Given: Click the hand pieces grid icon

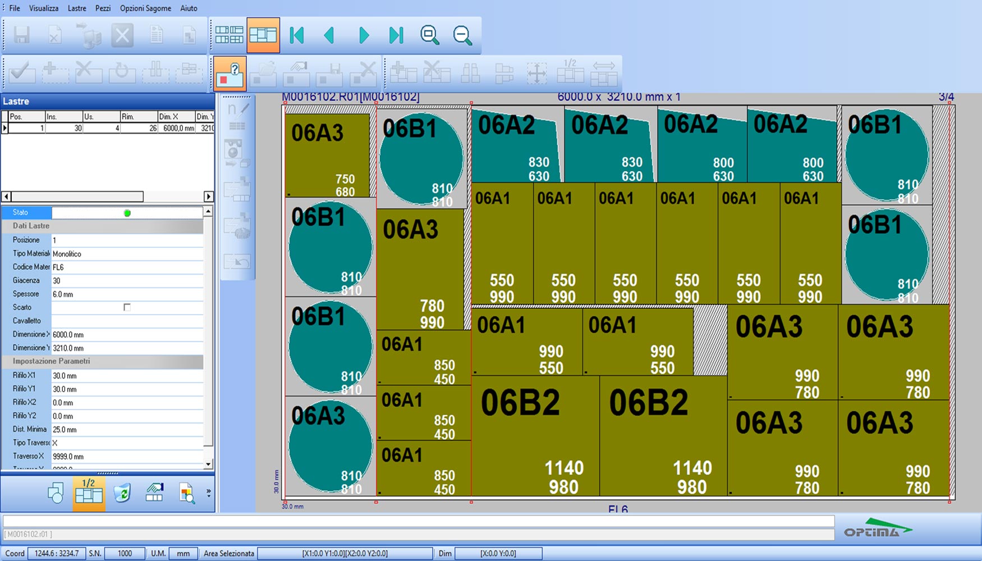Looking at the screenshot, I should pos(154,493).
